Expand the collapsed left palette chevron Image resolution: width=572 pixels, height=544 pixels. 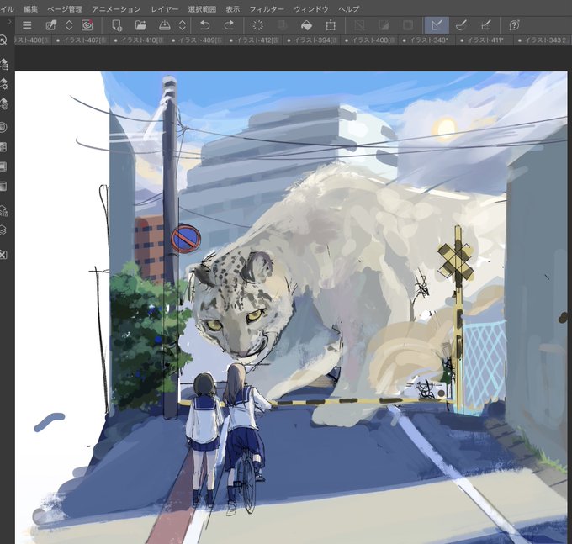point(10,22)
